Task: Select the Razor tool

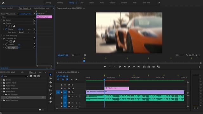Action: [51, 86]
